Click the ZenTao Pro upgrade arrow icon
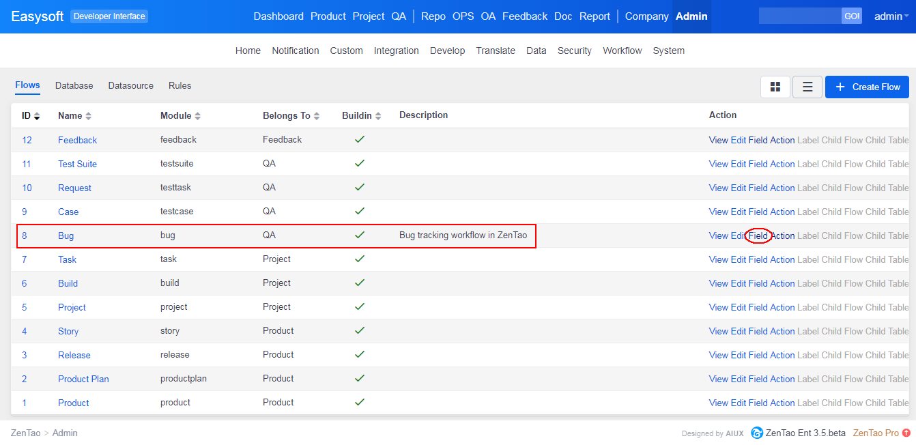Screen dimensions: 916x445 pyautogui.click(x=906, y=433)
